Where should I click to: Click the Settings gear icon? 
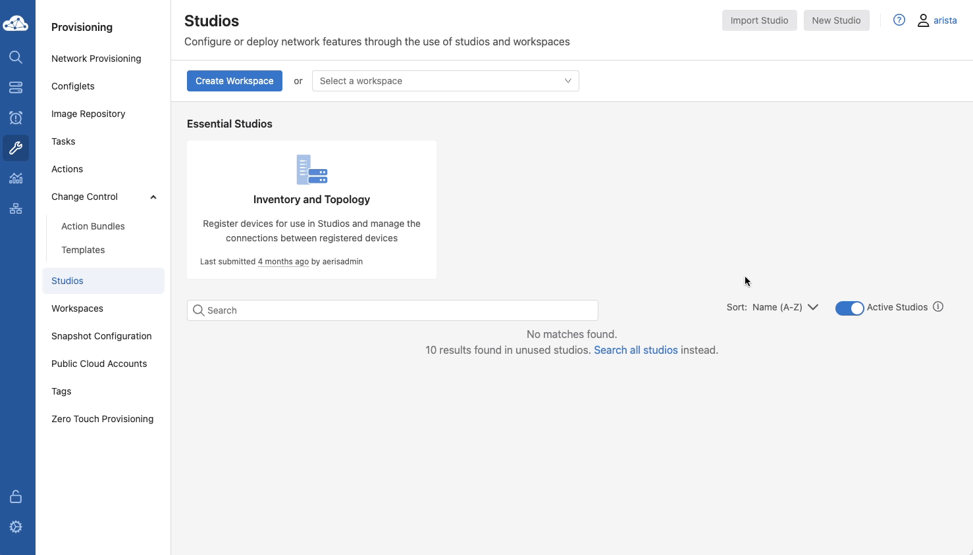(16, 527)
